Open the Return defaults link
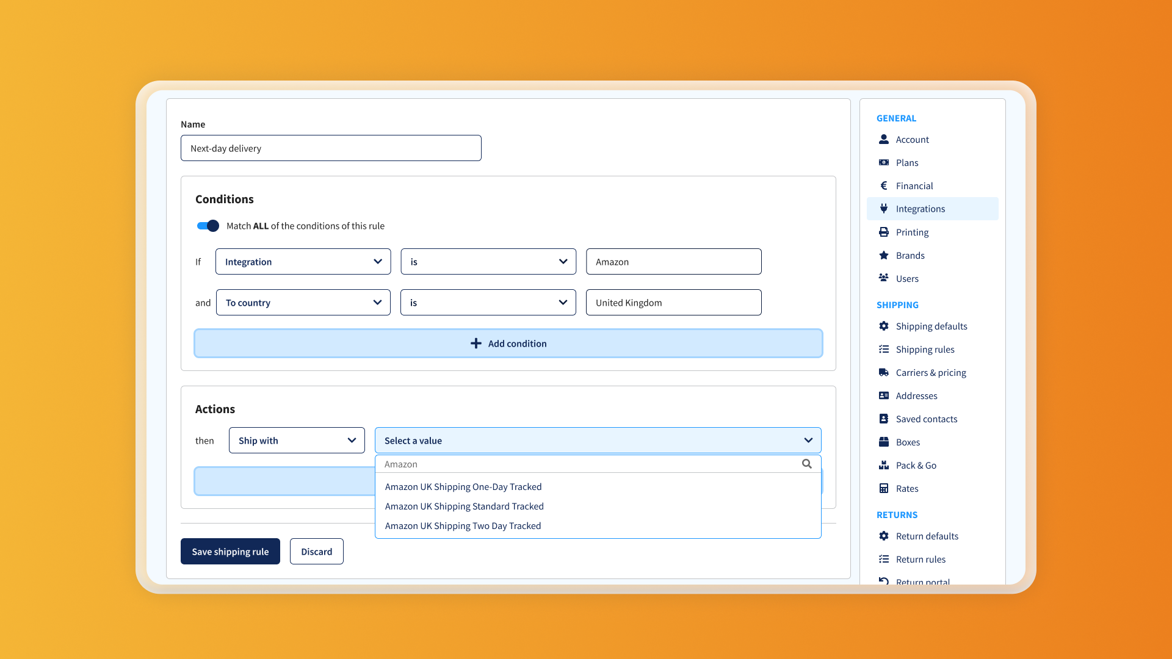1172x659 pixels. [x=927, y=536]
